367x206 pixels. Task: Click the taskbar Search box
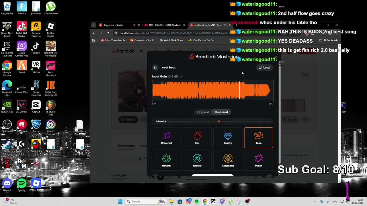pyautogui.click(x=146, y=201)
